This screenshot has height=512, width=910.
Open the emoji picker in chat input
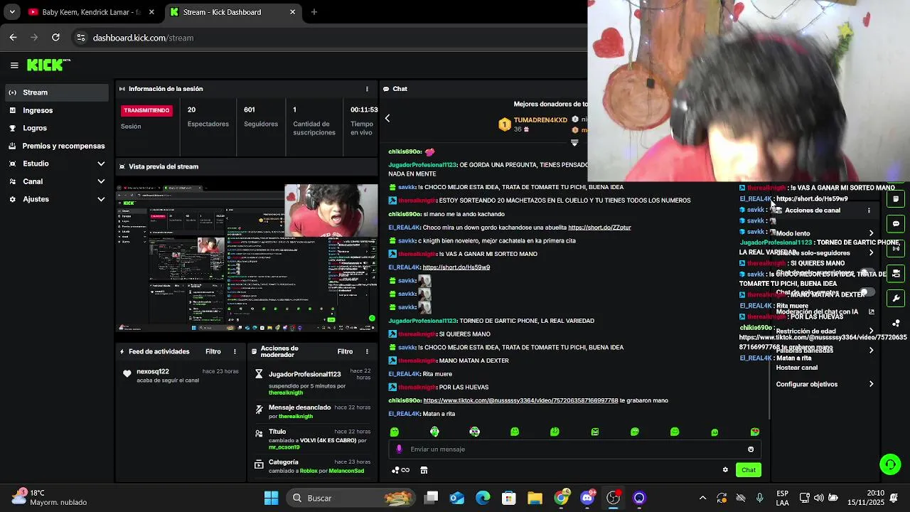coord(751,449)
